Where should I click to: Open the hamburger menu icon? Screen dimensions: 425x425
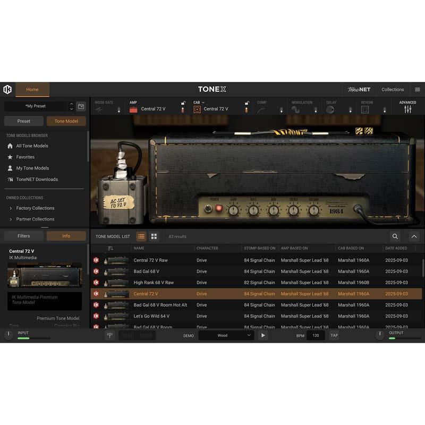click(x=418, y=89)
